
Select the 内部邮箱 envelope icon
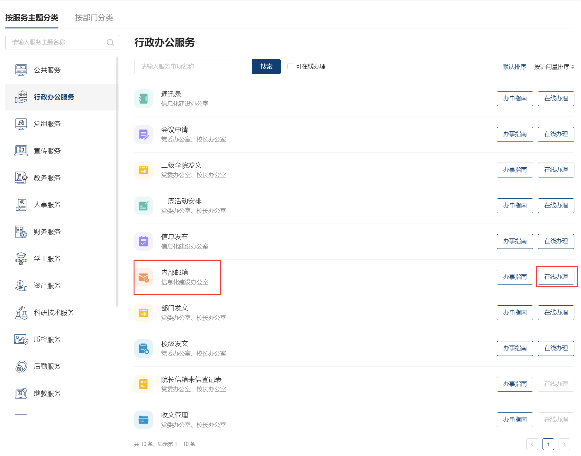coord(143,277)
